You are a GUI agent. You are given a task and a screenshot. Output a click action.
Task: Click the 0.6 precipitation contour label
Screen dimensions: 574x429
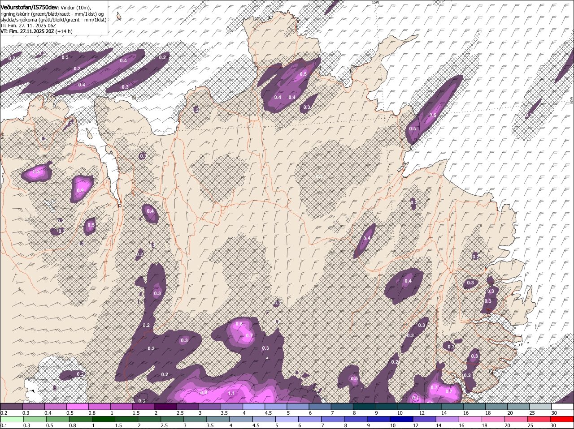pos(239,324)
